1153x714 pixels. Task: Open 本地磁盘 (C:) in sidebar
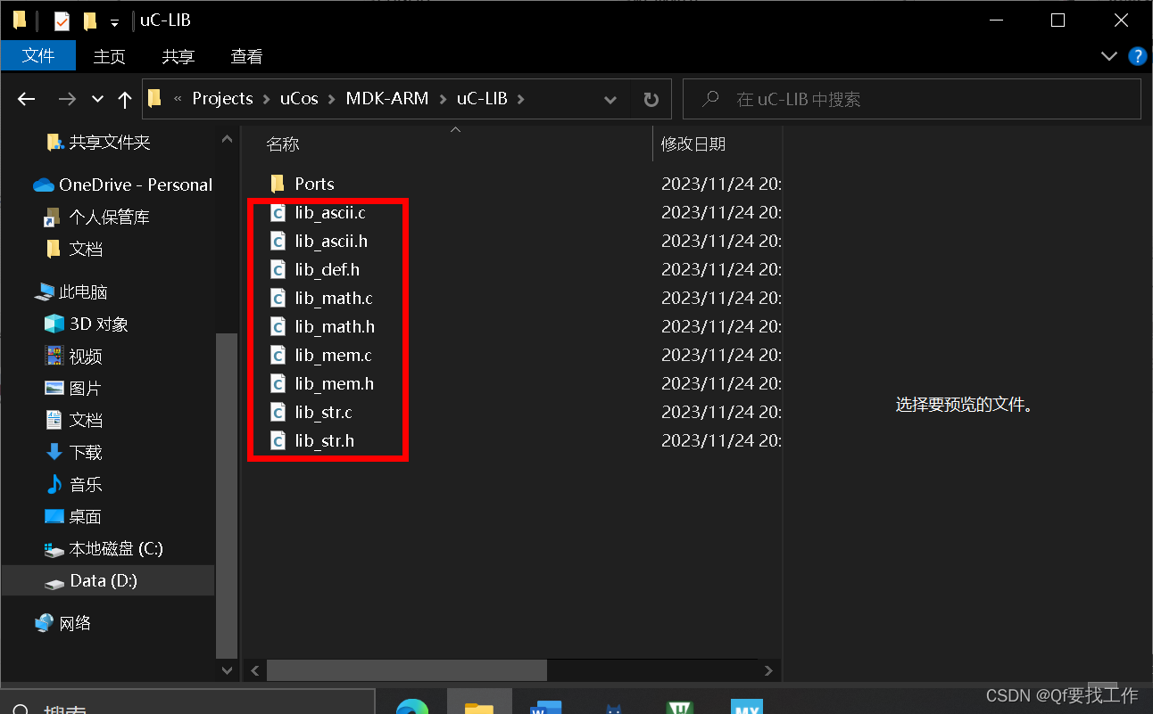(116, 548)
